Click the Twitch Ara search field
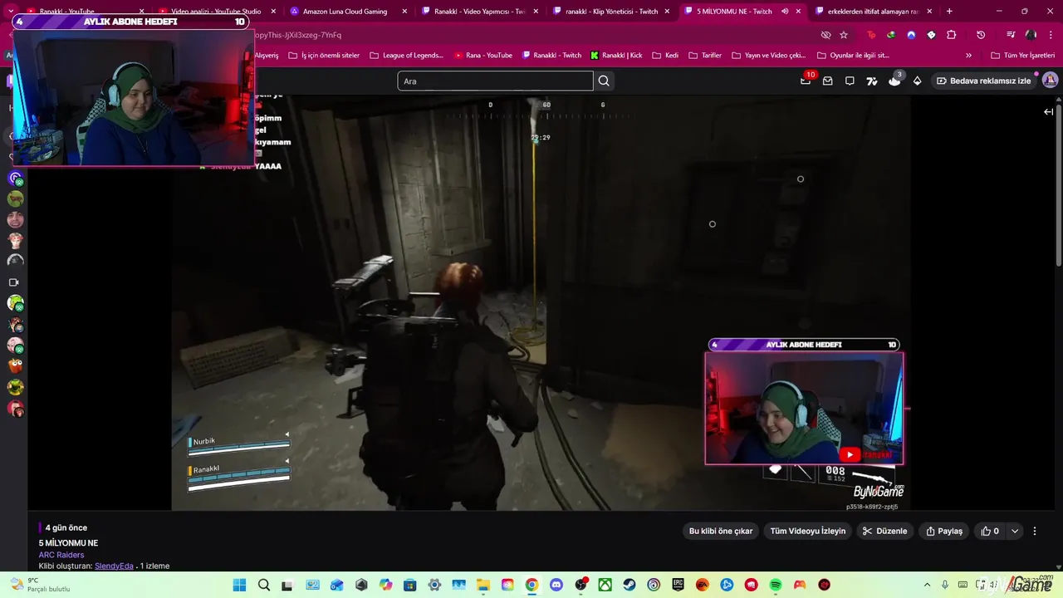Image resolution: width=1063 pixels, height=598 pixels. click(x=495, y=81)
